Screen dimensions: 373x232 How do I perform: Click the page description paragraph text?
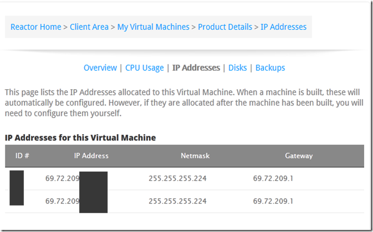[x=184, y=103]
